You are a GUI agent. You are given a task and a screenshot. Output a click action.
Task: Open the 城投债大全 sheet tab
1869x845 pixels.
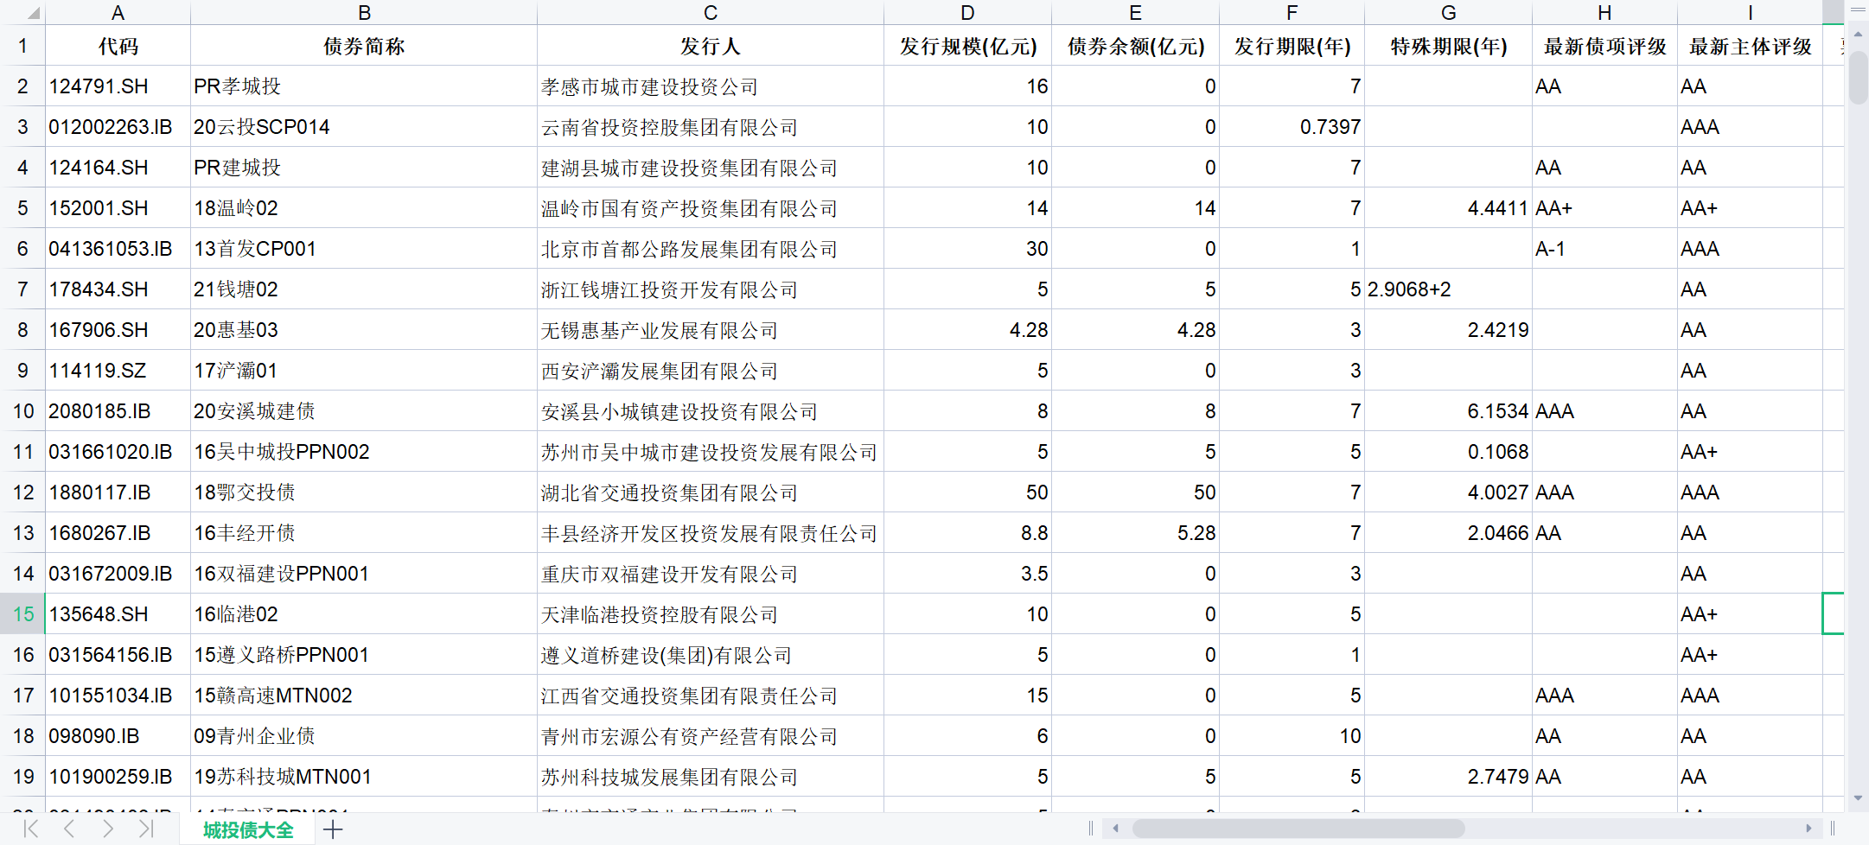point(248,830)
